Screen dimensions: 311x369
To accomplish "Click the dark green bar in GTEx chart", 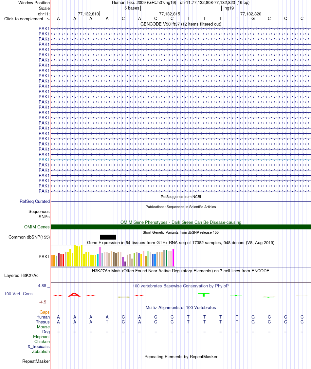I will pos(166,258).
